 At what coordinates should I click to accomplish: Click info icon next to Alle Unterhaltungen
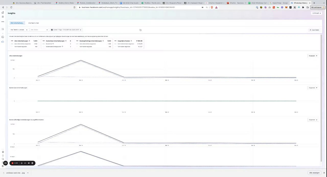(x=29, y=41)
